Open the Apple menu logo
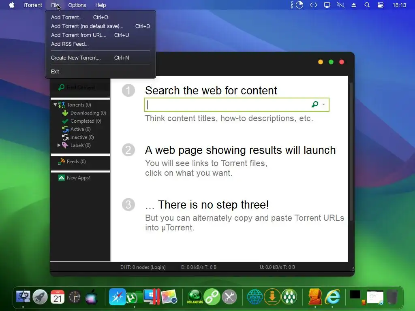 (12, 5)
